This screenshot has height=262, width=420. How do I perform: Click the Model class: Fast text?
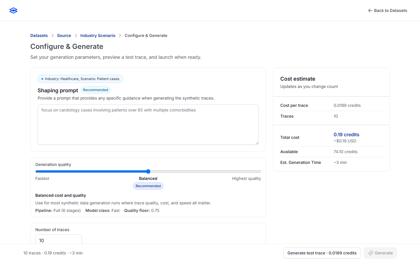tap(102, 210)
